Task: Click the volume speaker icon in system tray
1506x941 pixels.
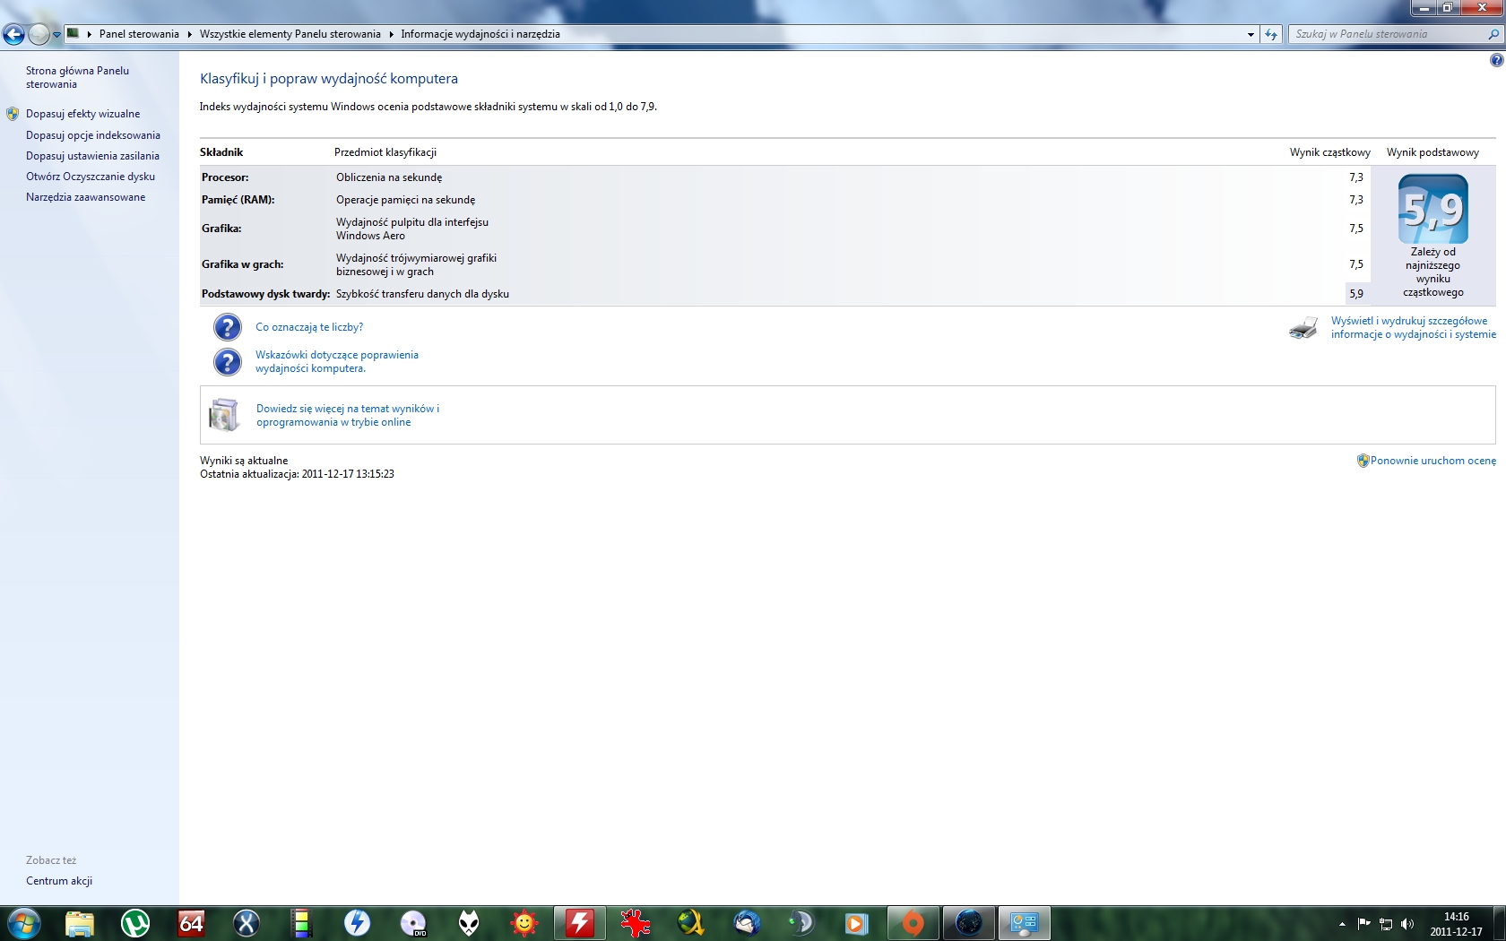Action: coord(1407,924)
